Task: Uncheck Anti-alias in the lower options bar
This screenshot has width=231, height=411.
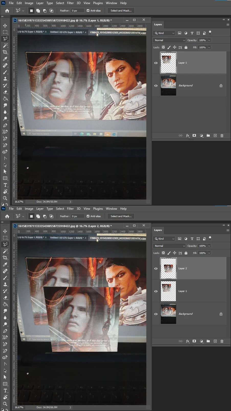Action: click(x=88, y=216)
